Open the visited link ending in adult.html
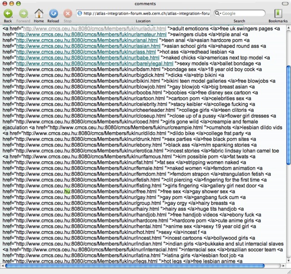The height and width of the screenshot is (274, 291). (x=95, y=29)
